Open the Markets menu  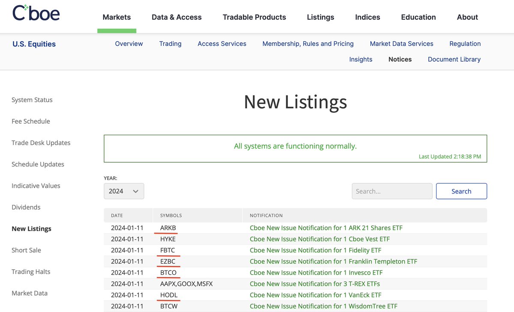pos(117,17)
